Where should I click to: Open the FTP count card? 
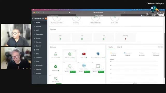click(82, 37)
